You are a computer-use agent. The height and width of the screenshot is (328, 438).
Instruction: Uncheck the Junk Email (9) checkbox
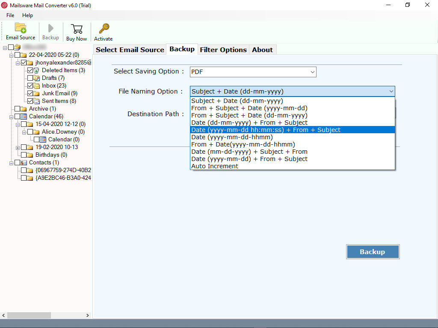coord(30,94)
